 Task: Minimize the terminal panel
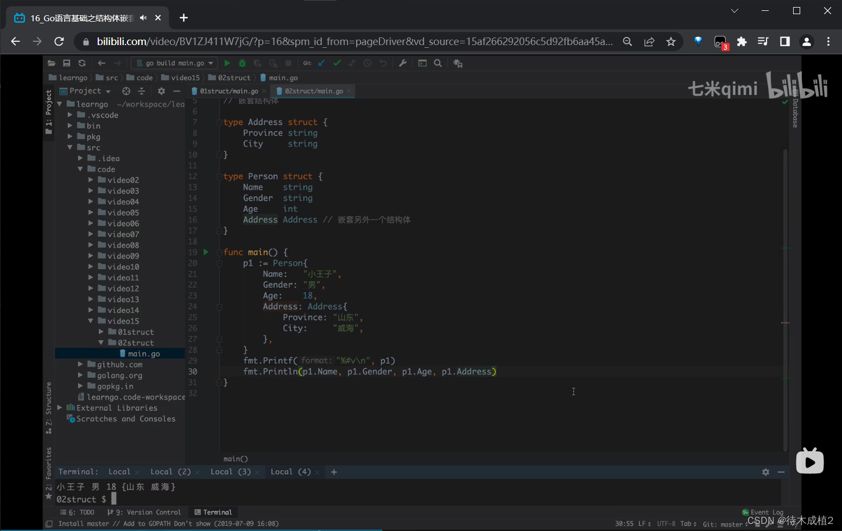[781, 472]
